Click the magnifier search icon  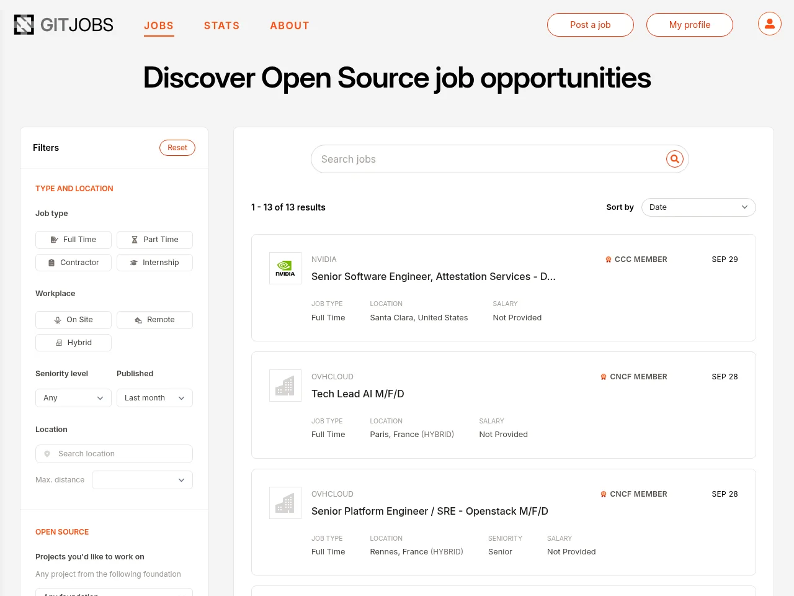click(x=675, y=159)
